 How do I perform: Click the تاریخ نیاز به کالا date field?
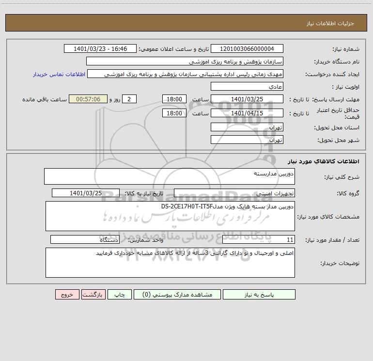(86, 193)
